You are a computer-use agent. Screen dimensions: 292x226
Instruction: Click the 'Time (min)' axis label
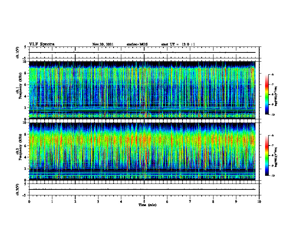(x=147, y=205)
